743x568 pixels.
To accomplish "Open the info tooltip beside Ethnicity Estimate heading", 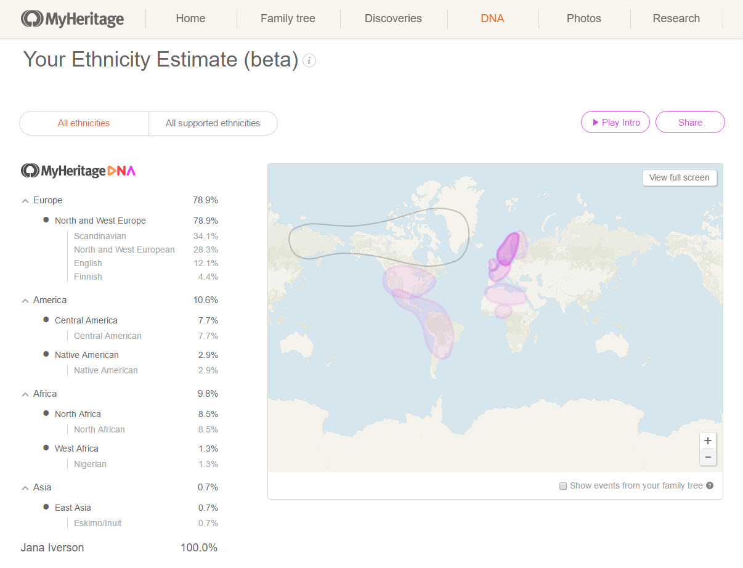I will tap(309, 60).
